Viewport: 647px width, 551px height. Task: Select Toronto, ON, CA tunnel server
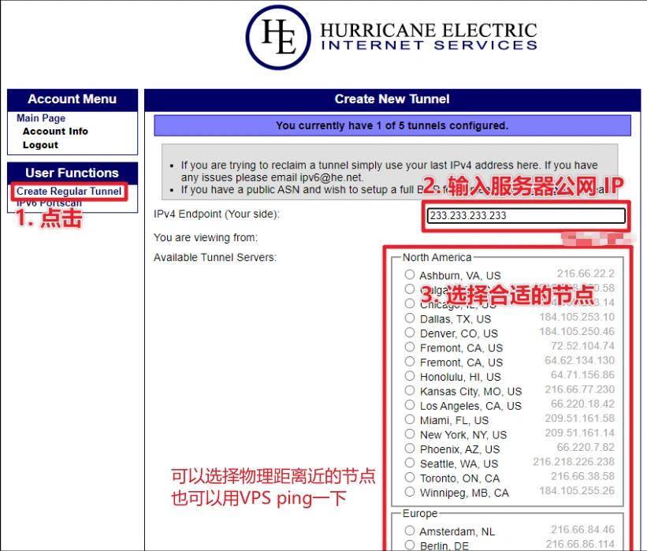[409, 478]
